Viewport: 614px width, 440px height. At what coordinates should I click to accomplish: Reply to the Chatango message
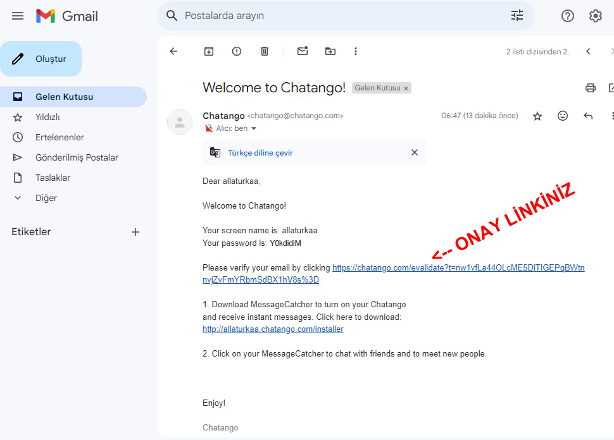pos(588,116)
